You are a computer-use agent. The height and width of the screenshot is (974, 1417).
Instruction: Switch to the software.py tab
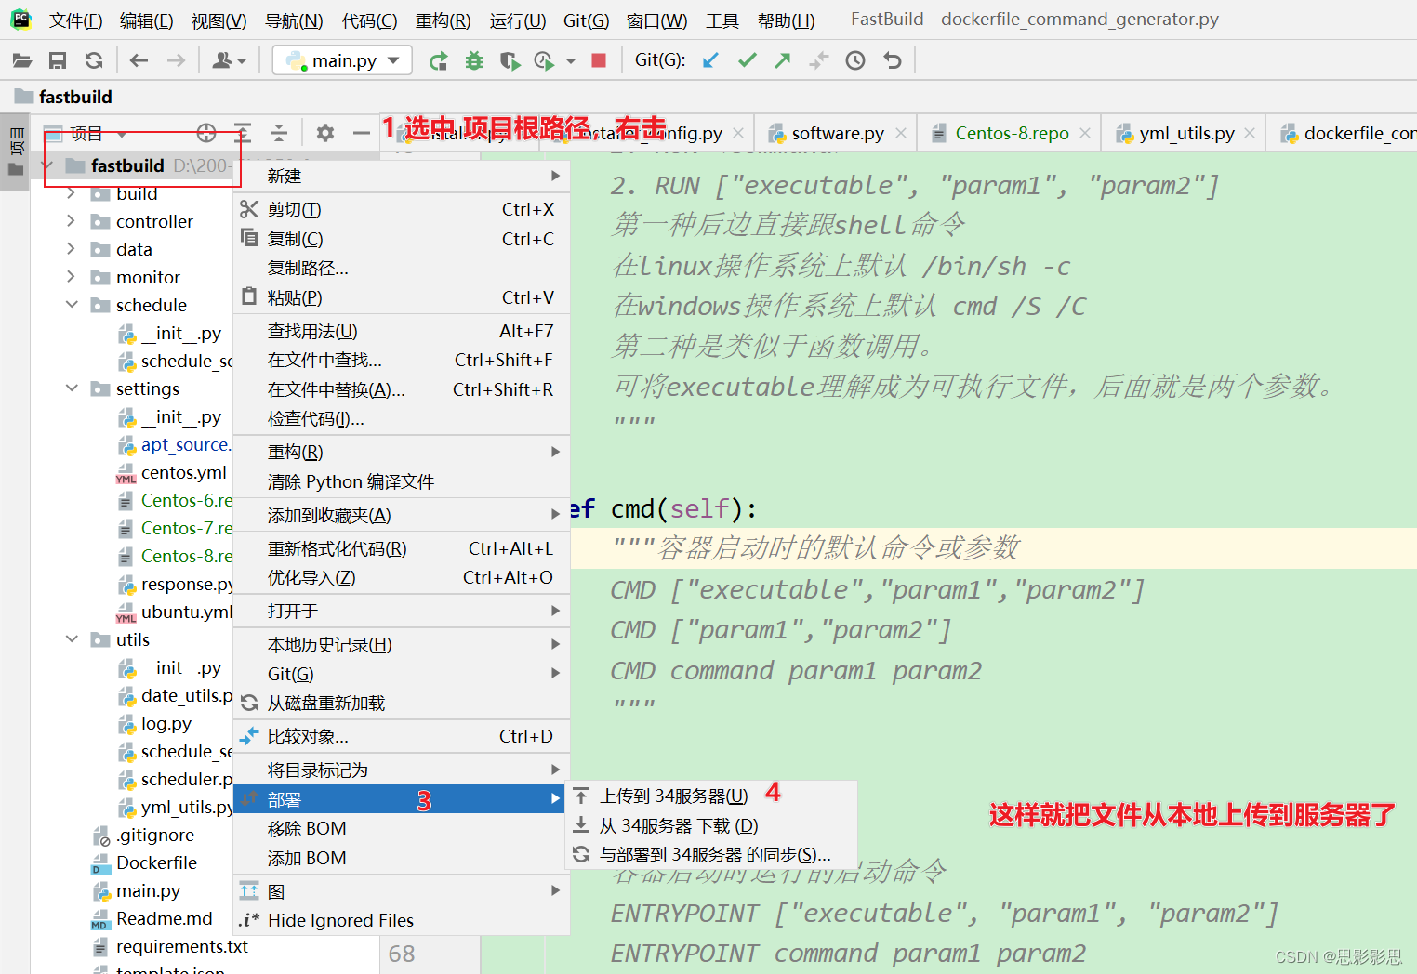(x=836, y=133)
